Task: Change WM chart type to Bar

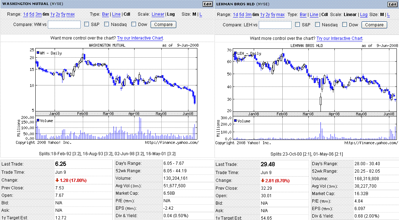Action: pos(106,15)
